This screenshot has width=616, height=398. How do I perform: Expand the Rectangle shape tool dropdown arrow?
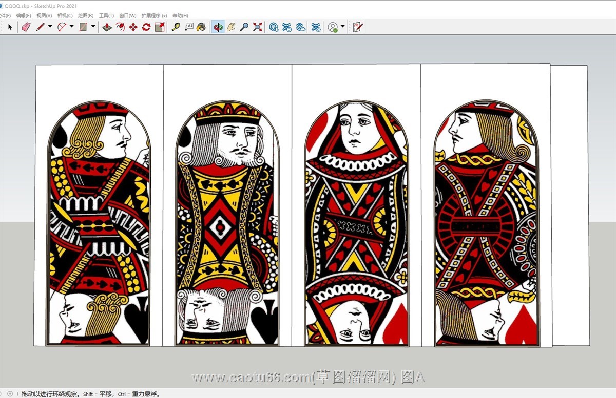click(x=93, y=27)
